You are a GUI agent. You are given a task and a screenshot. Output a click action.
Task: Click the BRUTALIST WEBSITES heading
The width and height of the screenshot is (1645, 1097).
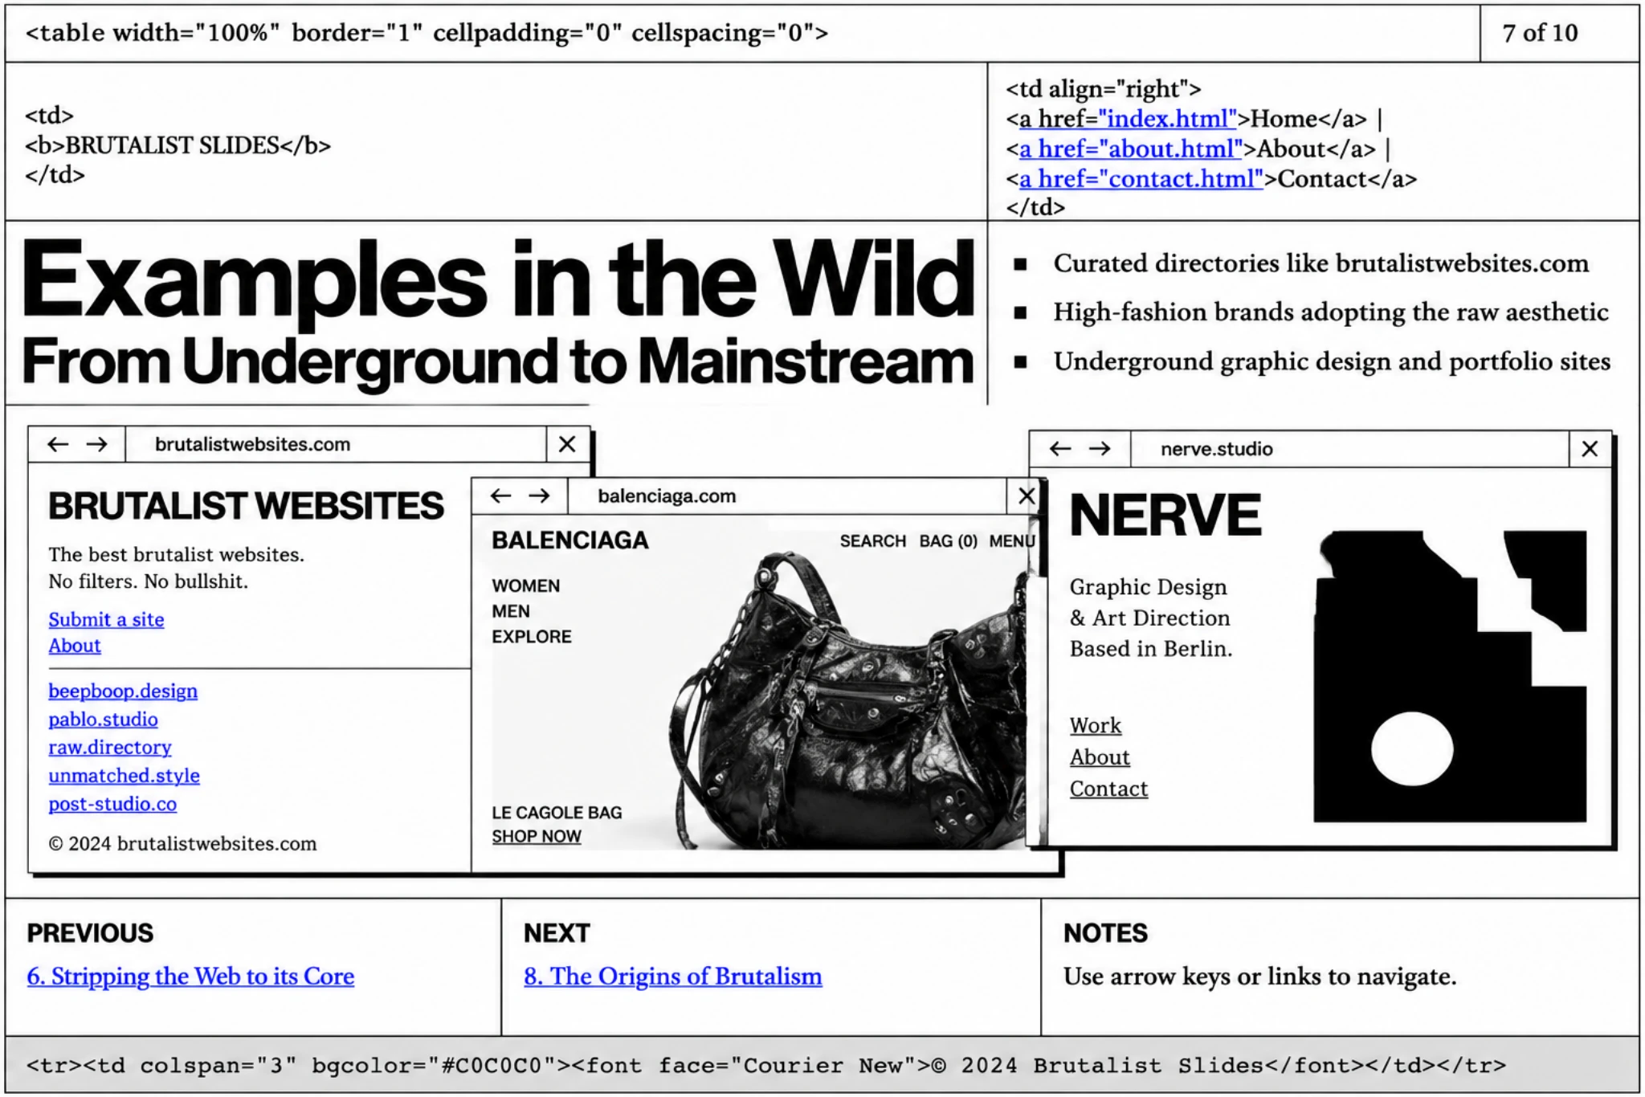[x=246, y=506]
